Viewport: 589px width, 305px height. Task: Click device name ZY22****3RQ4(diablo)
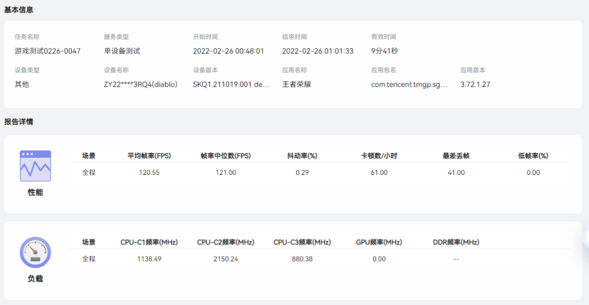(x=141, y=85)
